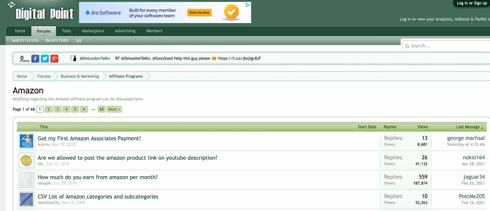Open jaguar34 last poster profile

(474, 177)
